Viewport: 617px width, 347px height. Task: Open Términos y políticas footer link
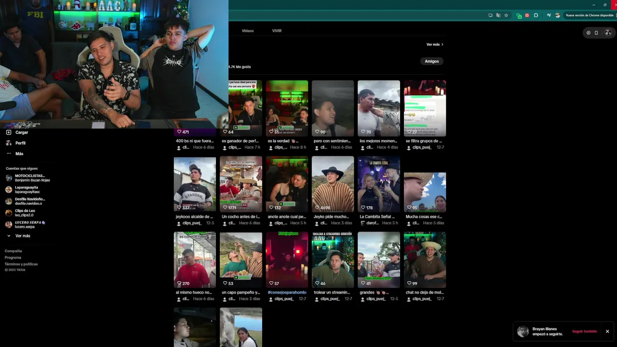[x=21, y=264]
